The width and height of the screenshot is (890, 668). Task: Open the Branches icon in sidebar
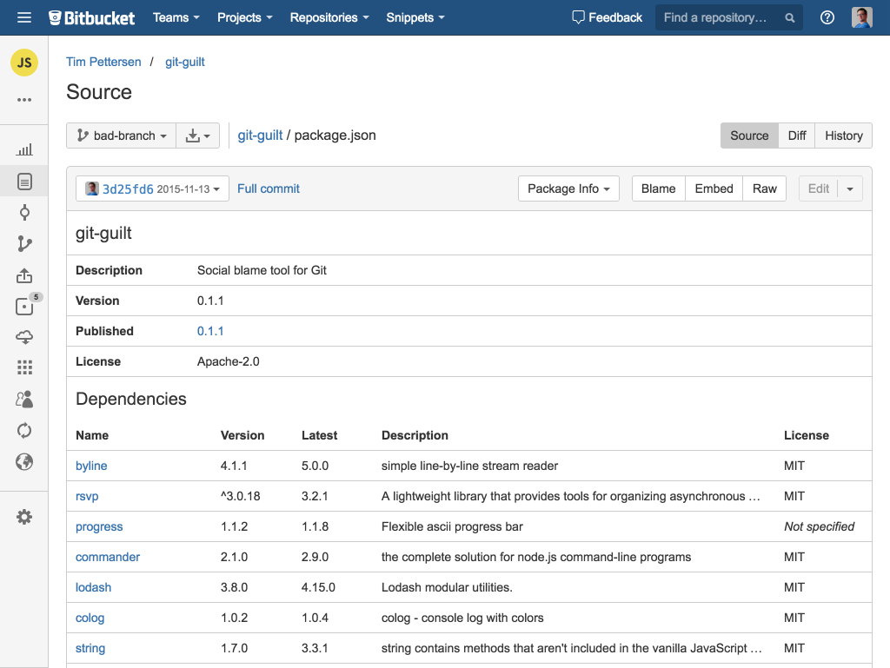tap(24, 244)
